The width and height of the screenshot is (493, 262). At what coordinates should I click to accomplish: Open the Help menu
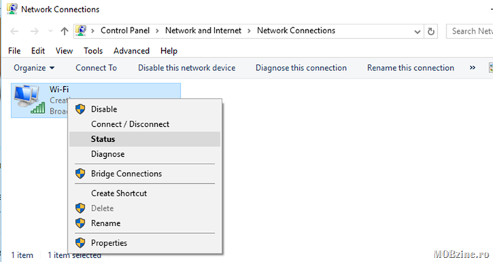(169, 51)
